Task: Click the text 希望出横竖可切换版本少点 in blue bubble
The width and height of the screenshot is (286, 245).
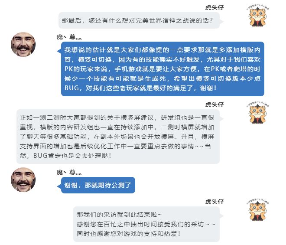Action: click(x=217, y=78)
